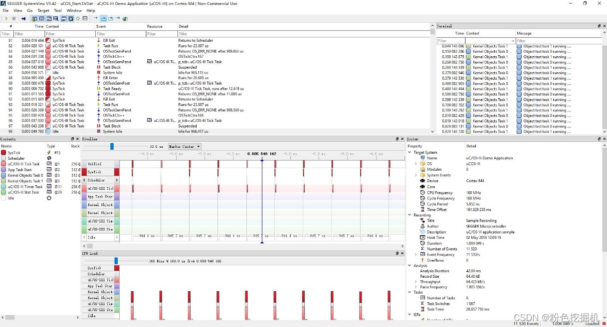Click the white window icon after the diamond
Screen dimensions: 607x327
[x=85, y=18]
